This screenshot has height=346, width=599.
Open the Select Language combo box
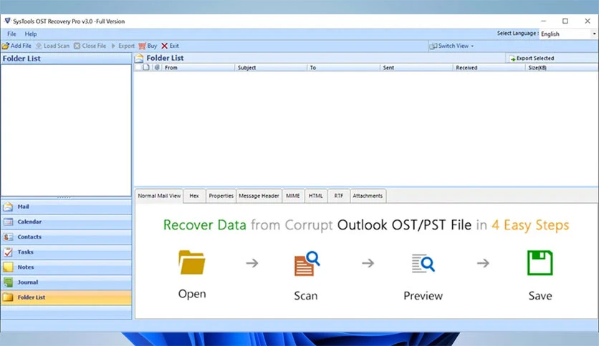click(x=568, y=34)
